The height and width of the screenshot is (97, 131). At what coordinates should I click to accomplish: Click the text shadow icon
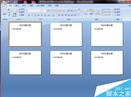point(42,15)
